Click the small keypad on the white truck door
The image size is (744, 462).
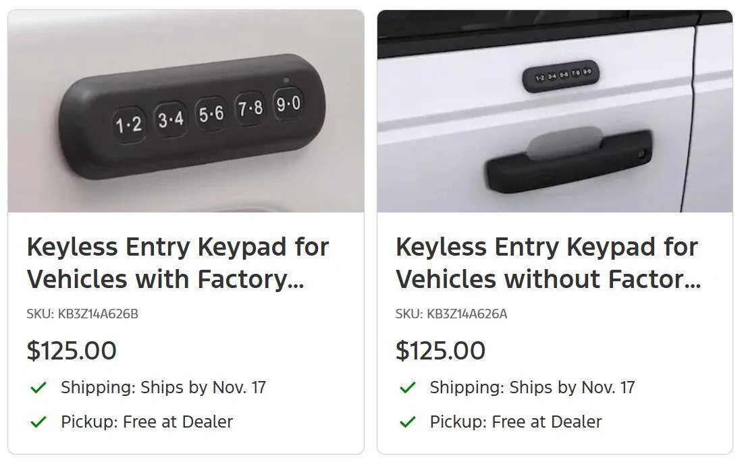(561, 77)
